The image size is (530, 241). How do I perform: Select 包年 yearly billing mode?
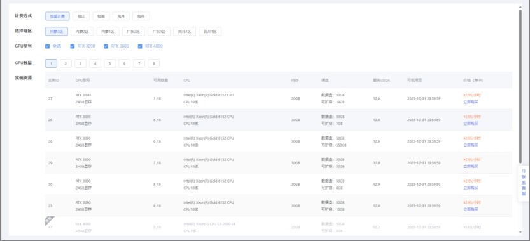(141, 16)
